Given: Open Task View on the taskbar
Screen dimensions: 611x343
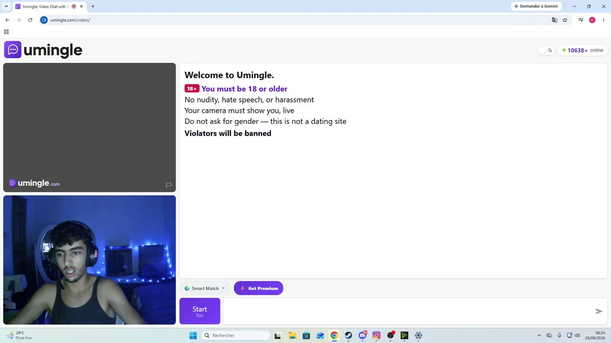Looking at the screenshot, I should pos(278,335).
